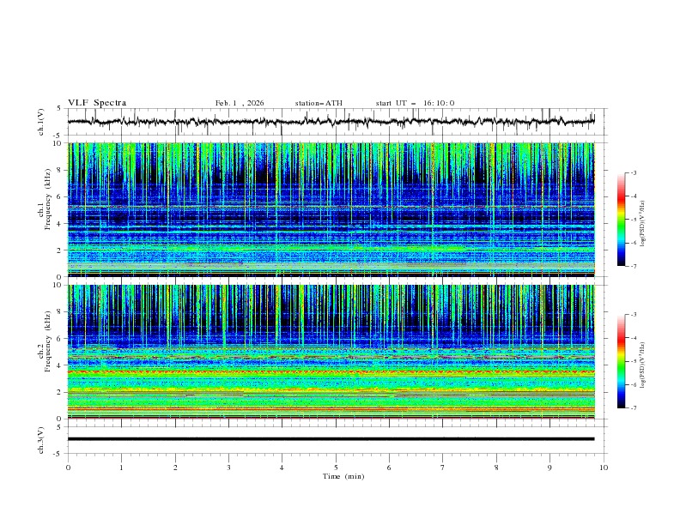Click the 0 minute mark on time axis

(68, 468)
